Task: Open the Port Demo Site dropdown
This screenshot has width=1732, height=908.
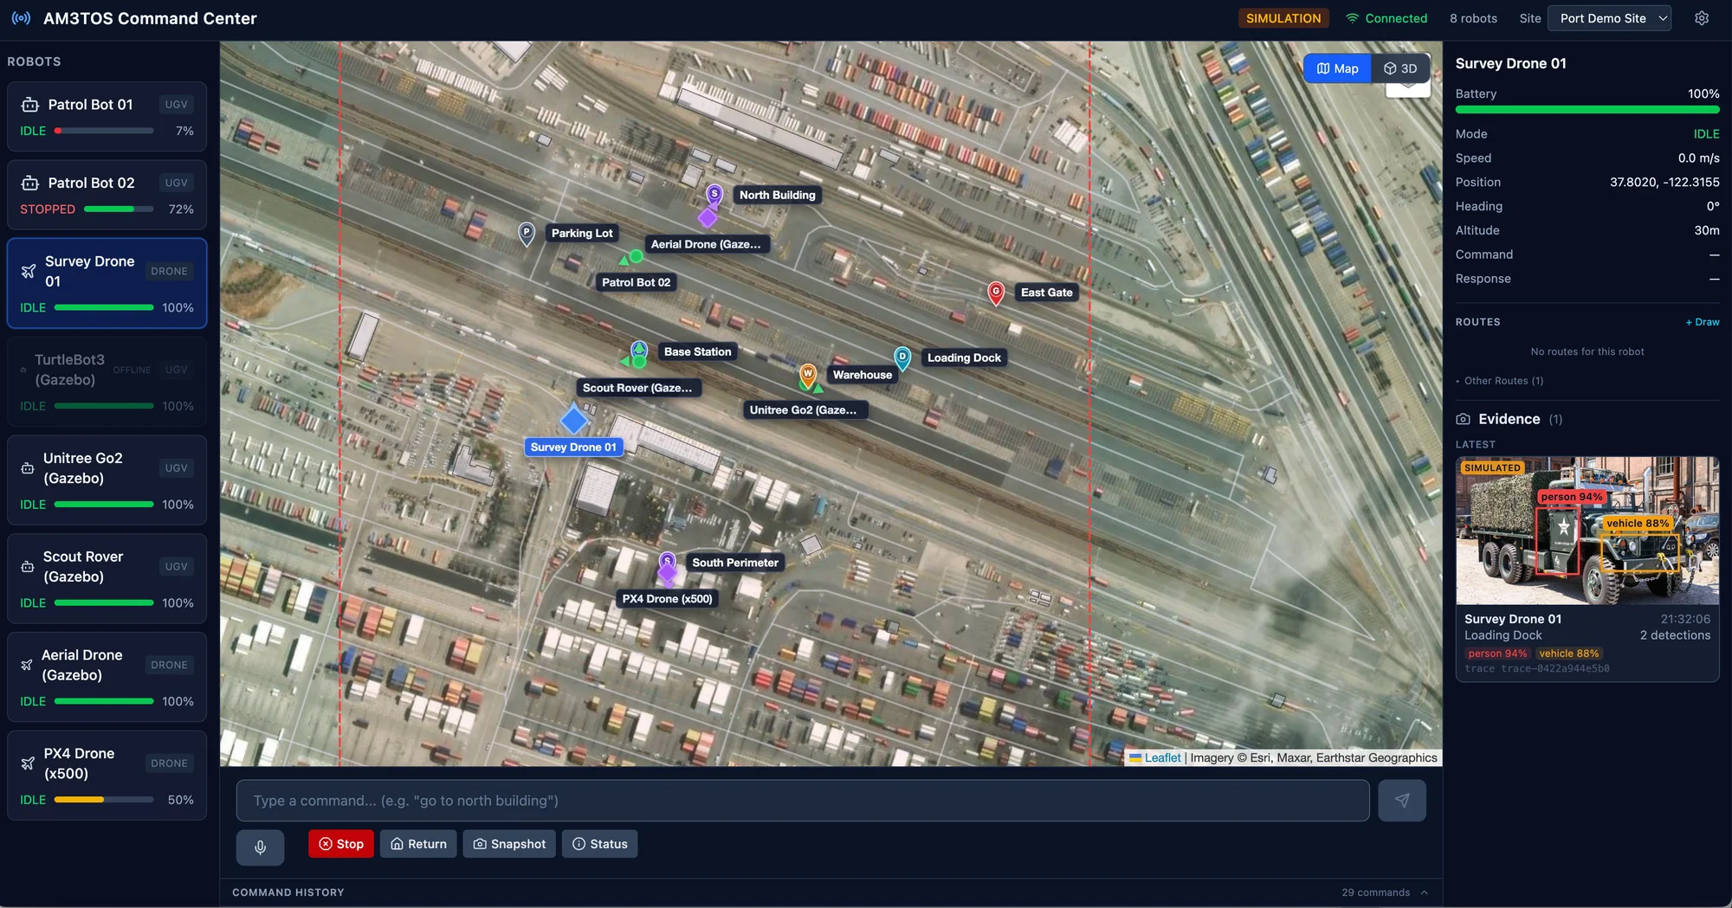Action: click(1611, 18)
